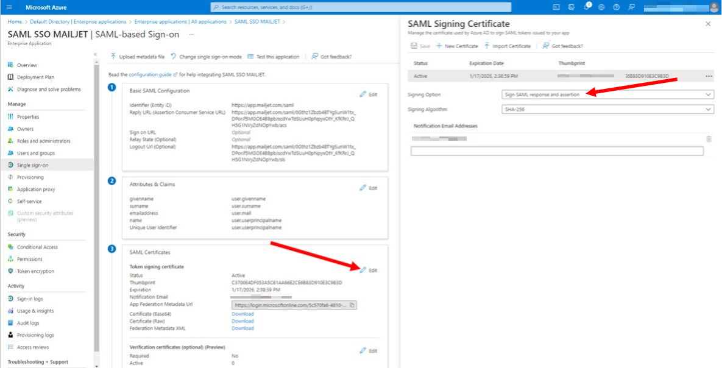Open ellipsis menu for the Active certificate row

709,76
